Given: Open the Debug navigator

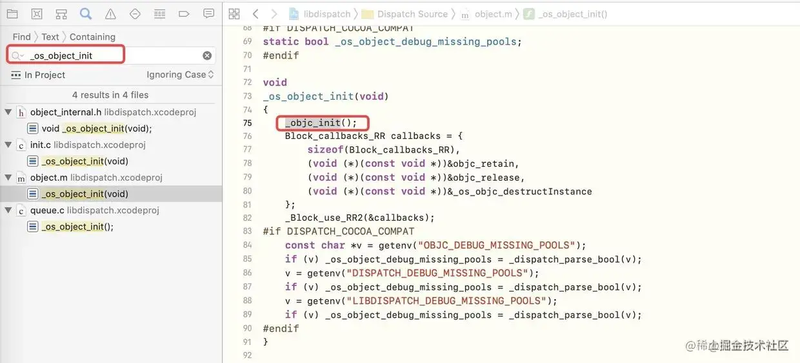Looking at the screenshot, I should click(159, 14).
